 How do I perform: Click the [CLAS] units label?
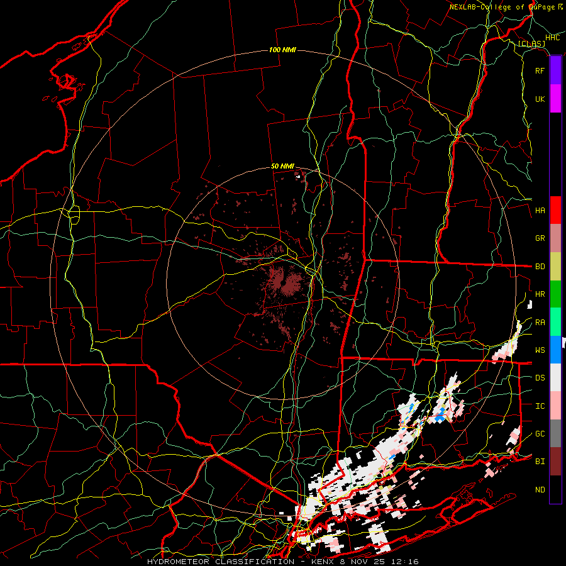click(x=531, y=43)
